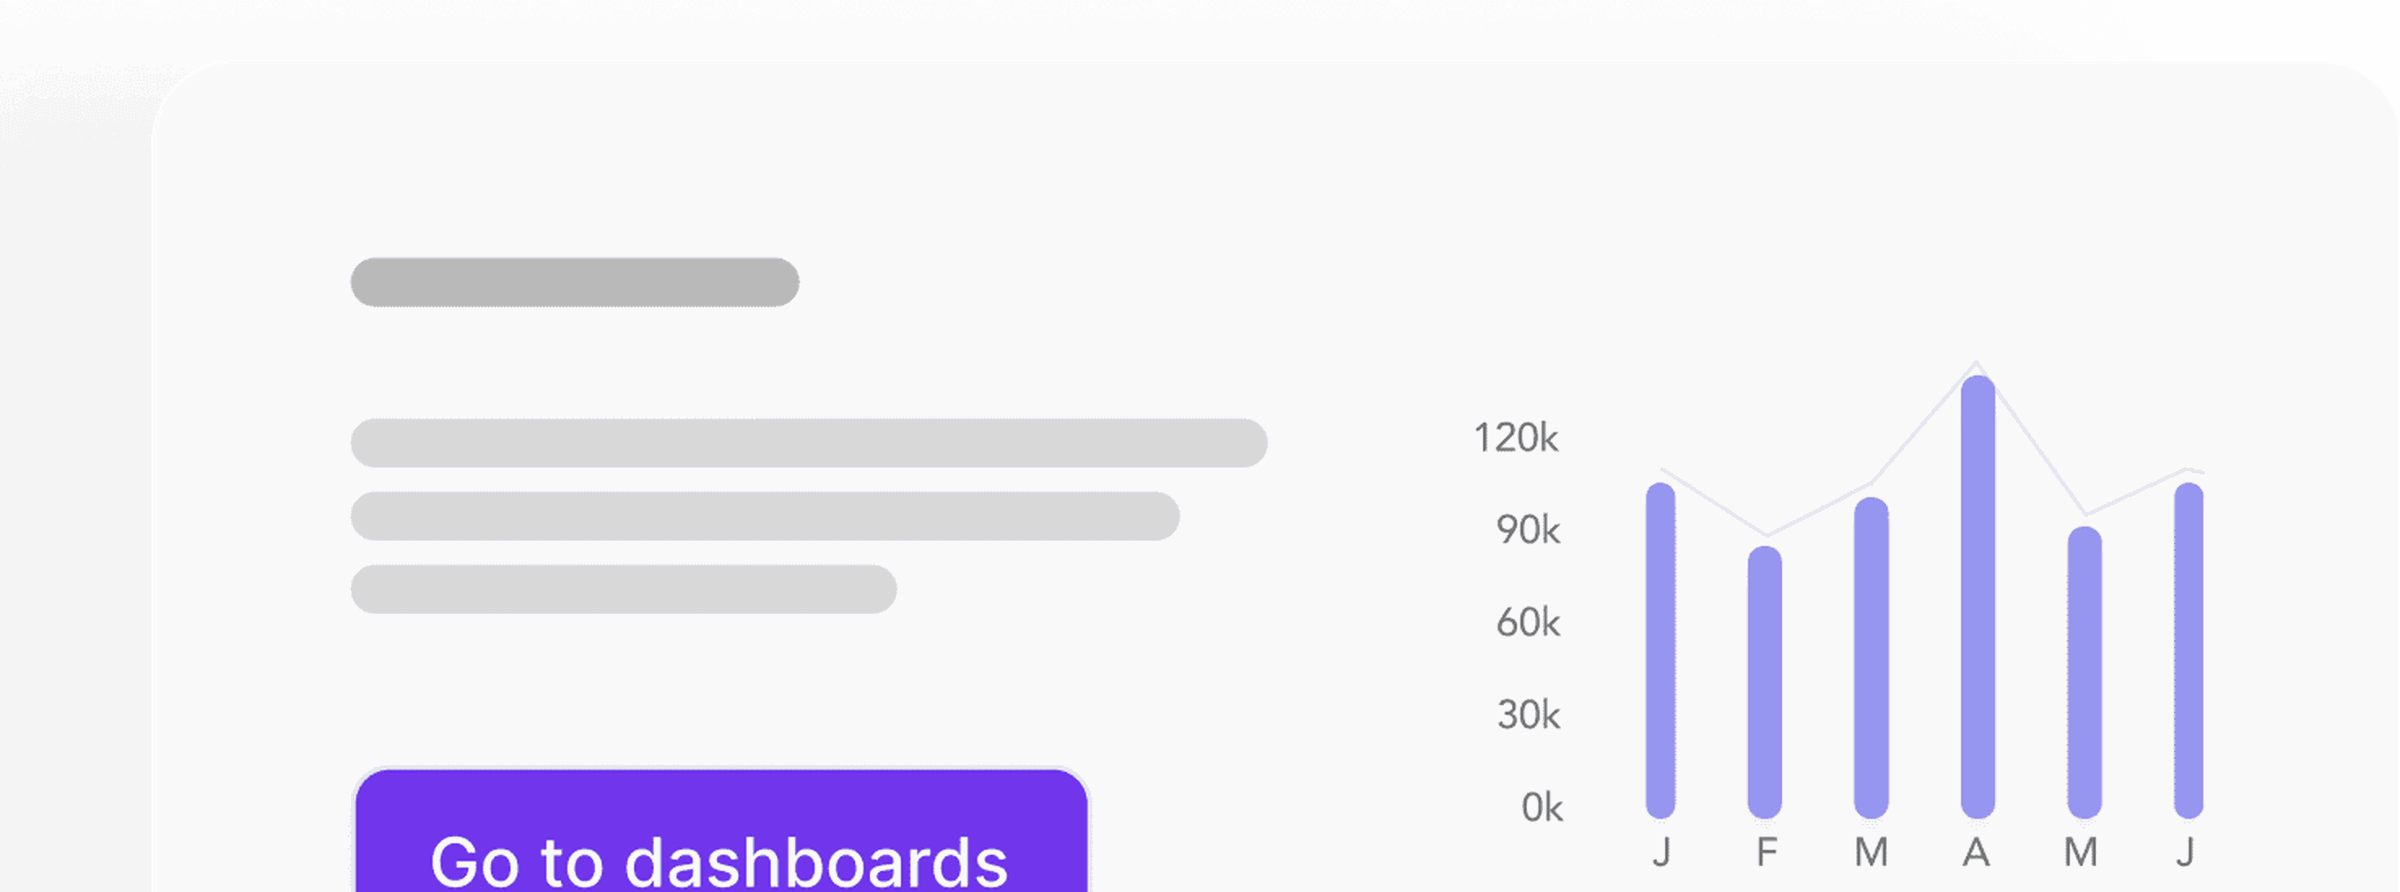Select the June bar in the chart
Image resolution: width=2400 pixels, height=892 pixels.
point(2189,650)
